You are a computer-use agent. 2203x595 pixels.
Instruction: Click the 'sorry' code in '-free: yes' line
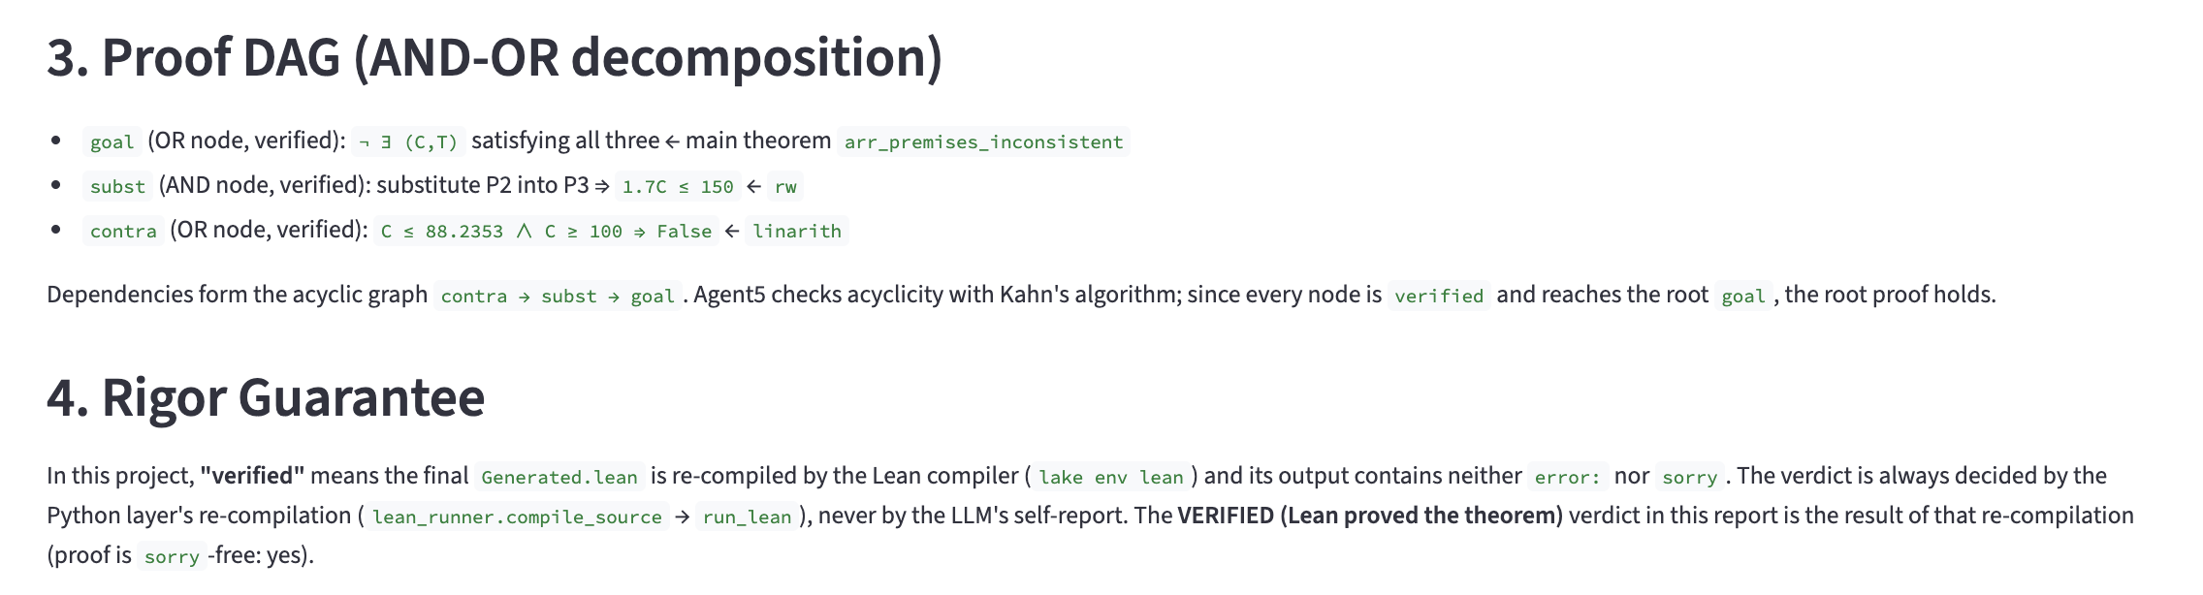pos(172,556)
